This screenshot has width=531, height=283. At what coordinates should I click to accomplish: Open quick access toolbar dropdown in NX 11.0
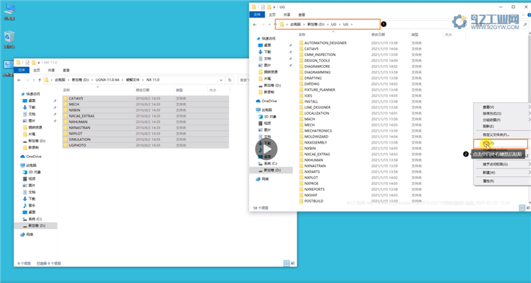[39, 63]
